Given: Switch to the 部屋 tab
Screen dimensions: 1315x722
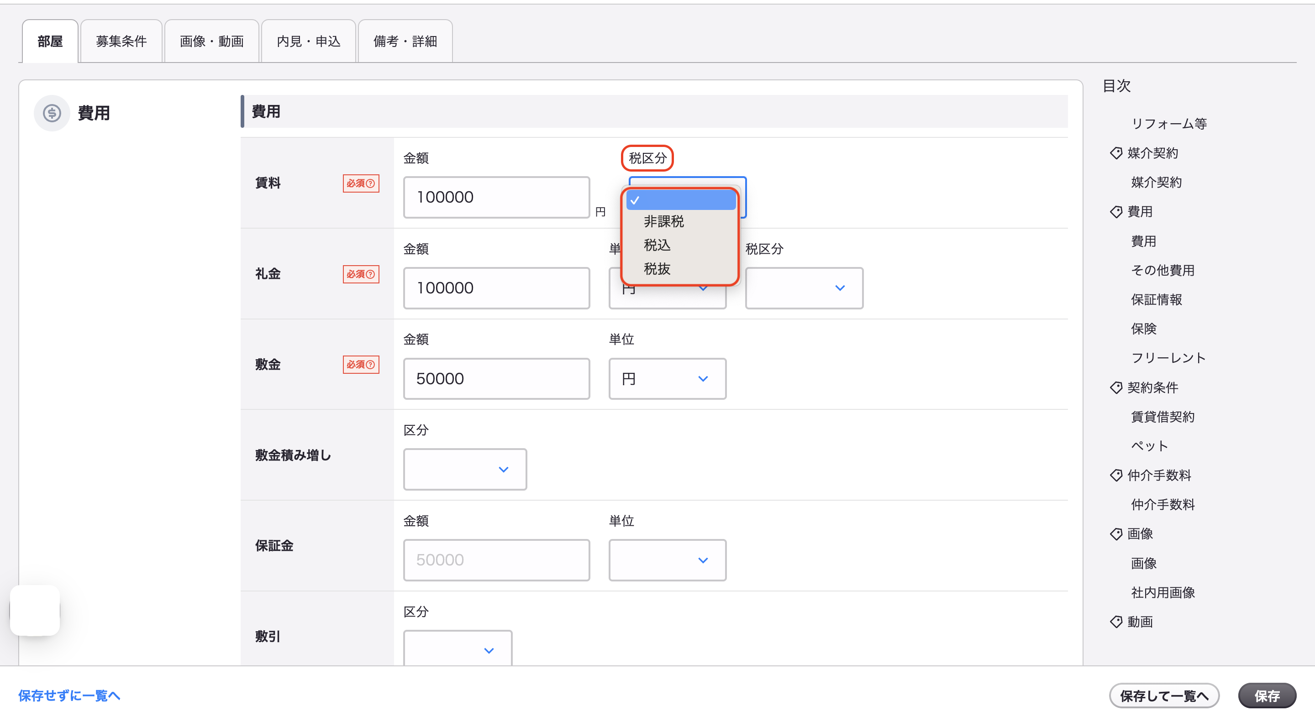Looking at the screenshot, I should point(50,42).
